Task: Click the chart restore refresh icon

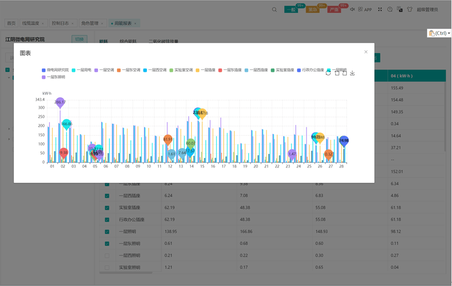Action: pyautogui.click(x=328, y=73)
